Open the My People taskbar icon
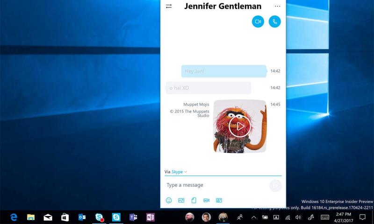 [x=240, y=217]
